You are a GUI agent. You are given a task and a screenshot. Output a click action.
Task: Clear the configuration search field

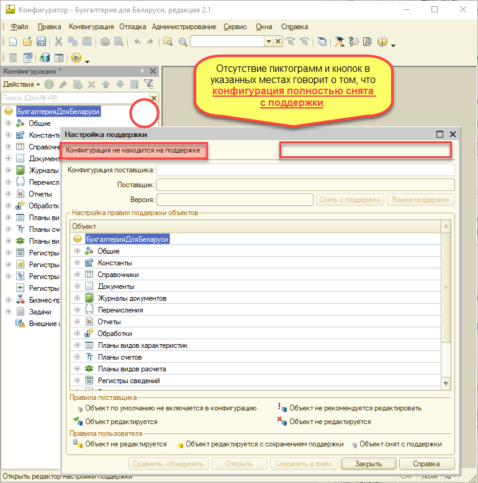point(154,98)
